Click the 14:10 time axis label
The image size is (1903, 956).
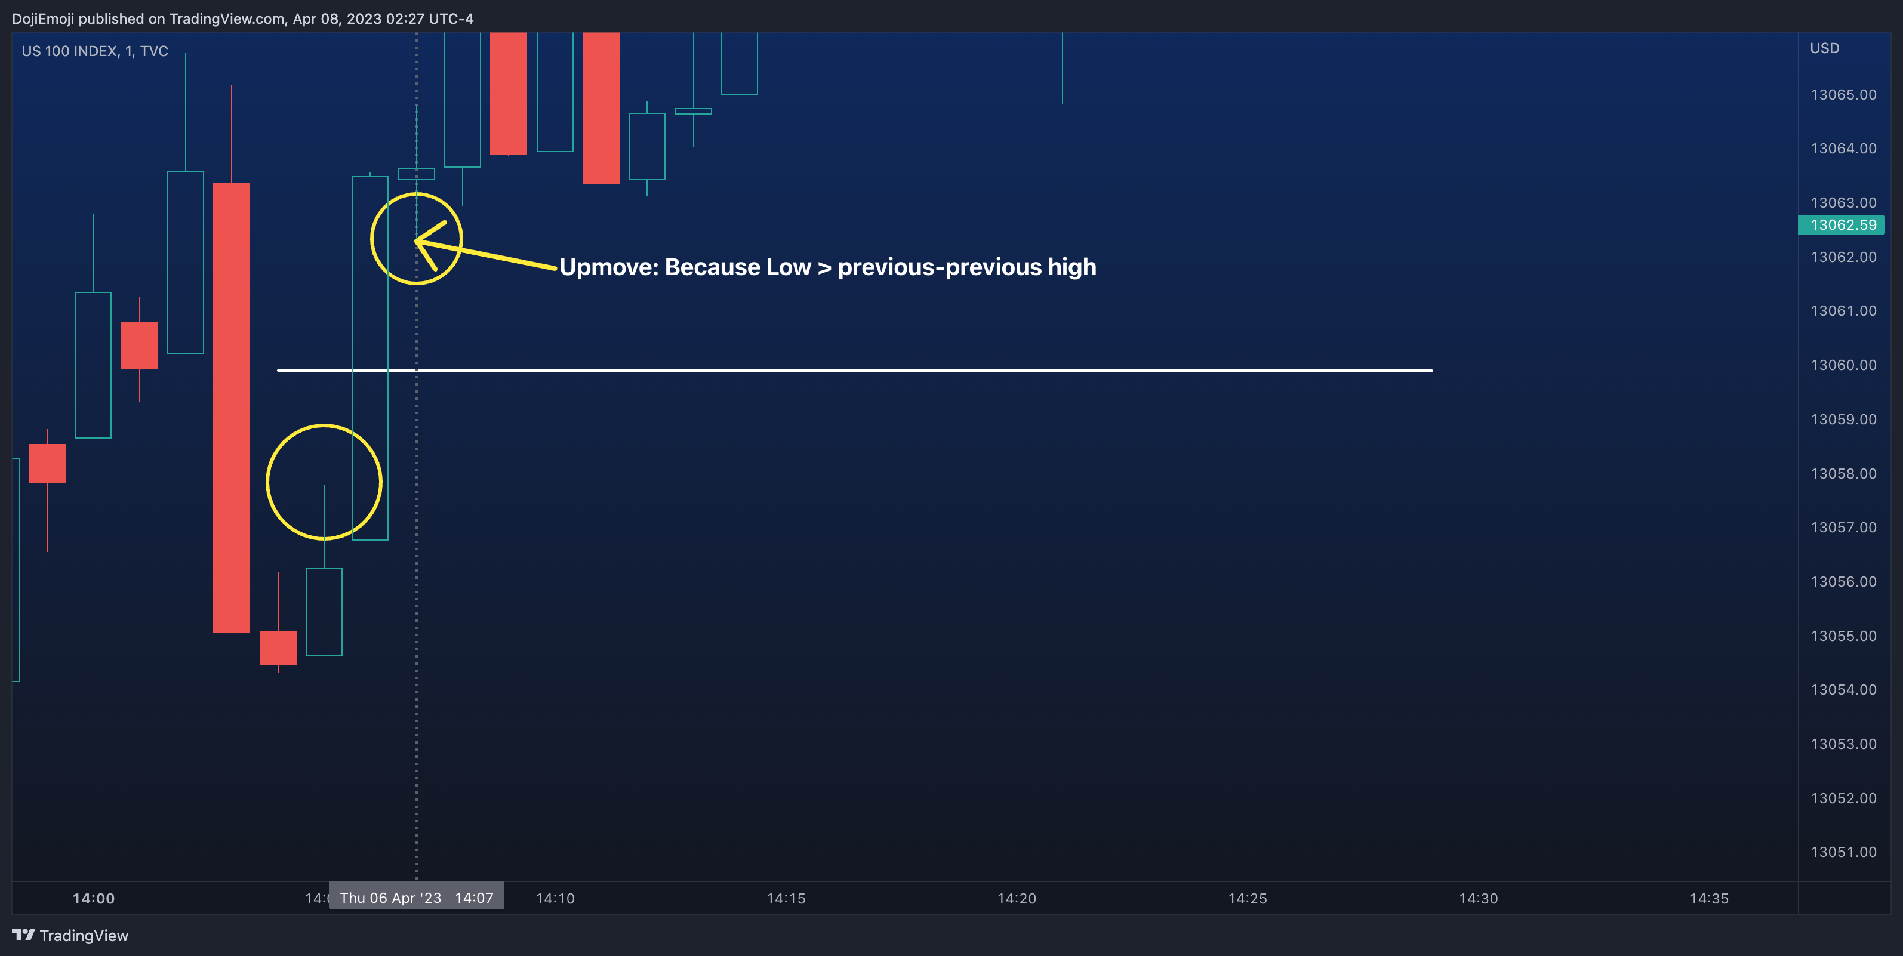point(555,898)
